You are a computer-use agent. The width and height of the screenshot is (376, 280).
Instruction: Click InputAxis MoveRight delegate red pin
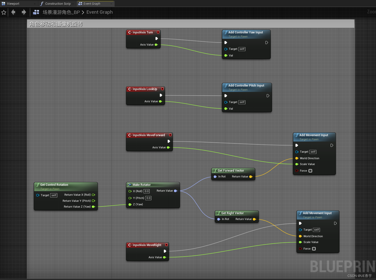166,245
